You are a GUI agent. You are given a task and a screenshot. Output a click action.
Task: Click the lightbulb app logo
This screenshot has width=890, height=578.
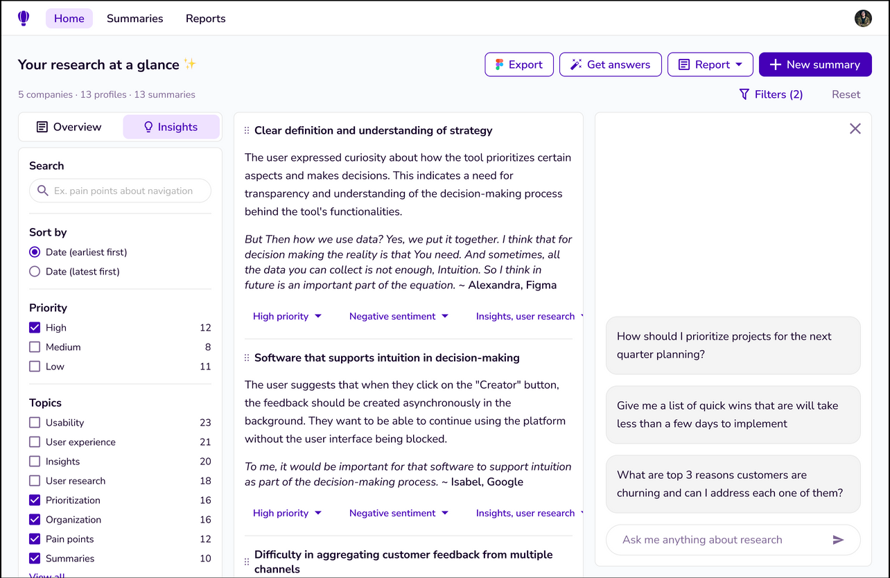click(x=24, y=19)
